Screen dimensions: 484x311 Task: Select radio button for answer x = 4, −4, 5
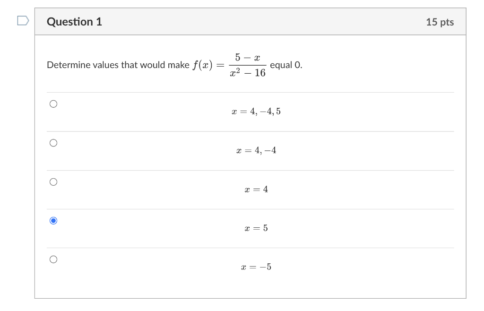[x=52, y=103]
